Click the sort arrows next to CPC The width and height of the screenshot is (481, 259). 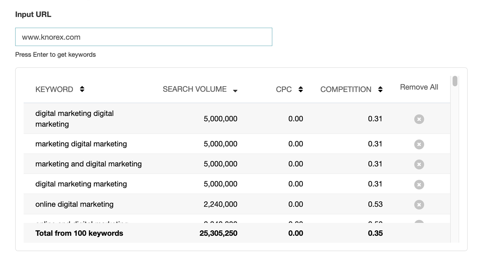pyautogui.click(x=300, y=89)
